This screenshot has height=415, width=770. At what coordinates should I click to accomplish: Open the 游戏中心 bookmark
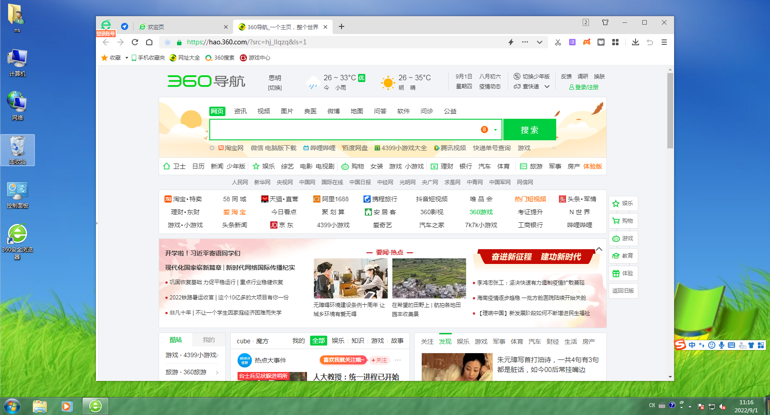(x=255, y=58)
